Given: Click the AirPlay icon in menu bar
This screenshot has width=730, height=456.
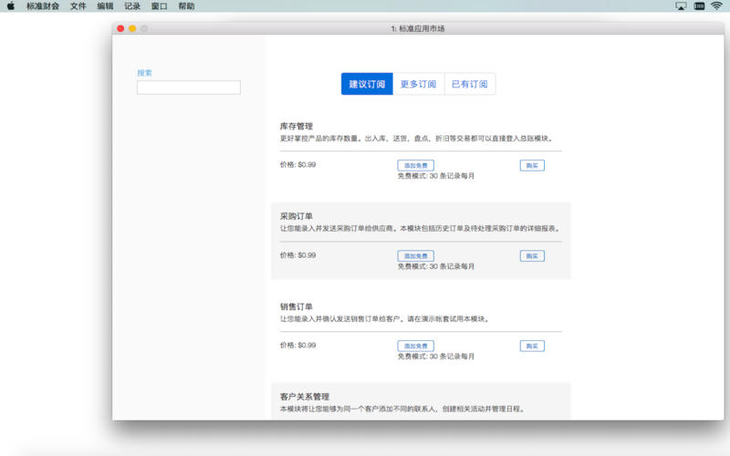Looking at the screenshot, I should pyautogui.click(x=681, y=5).
